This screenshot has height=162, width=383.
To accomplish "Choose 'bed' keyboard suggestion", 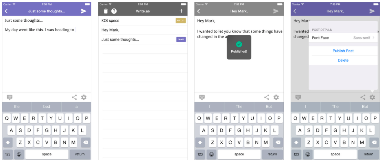I will tap(47, 107).
